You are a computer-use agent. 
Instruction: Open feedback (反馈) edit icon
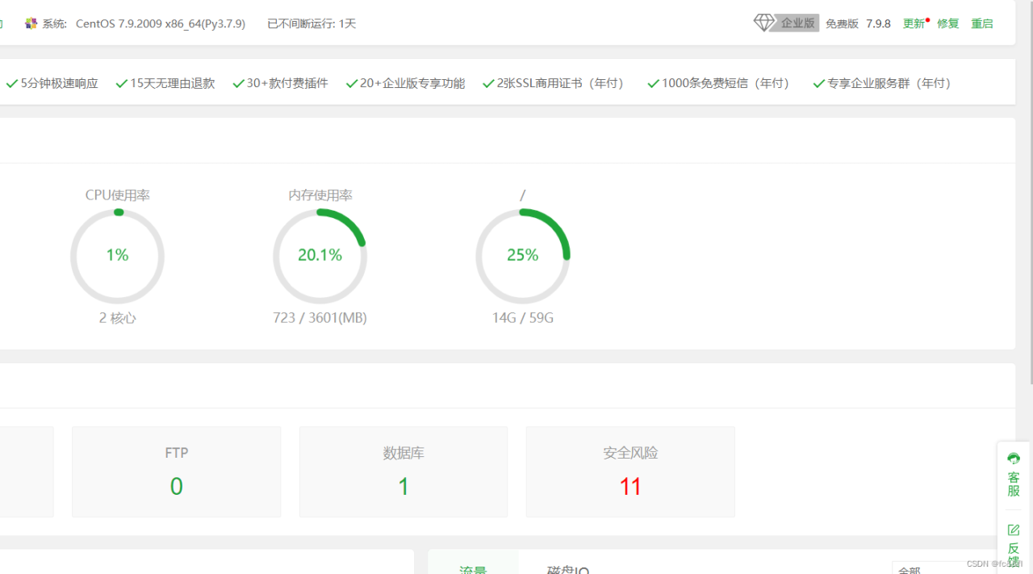[x=1014, y=530]
